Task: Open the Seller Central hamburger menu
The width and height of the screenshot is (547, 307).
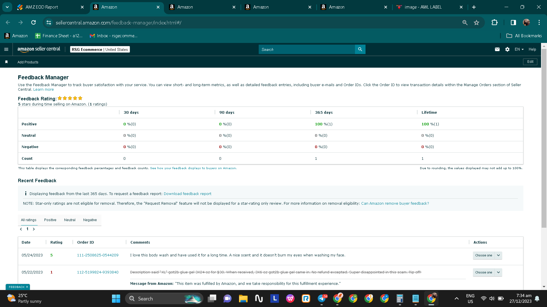Action: point(6,49)
